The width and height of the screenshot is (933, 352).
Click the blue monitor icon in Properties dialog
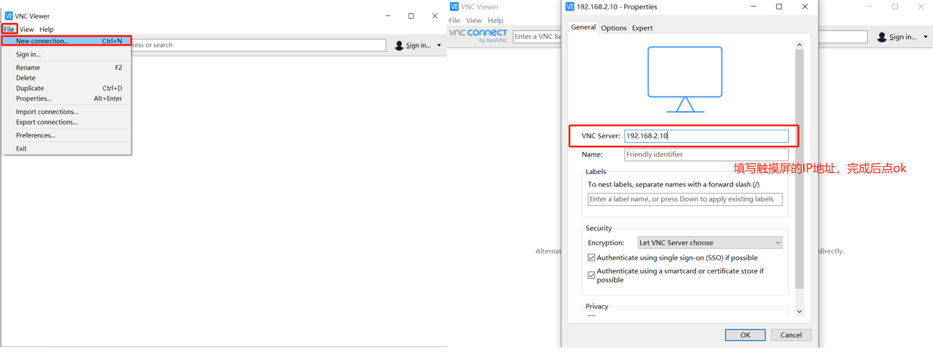point(685,80)
